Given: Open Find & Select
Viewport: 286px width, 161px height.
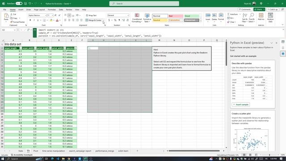Looking at the screenshot, I should pyautogui.click(x=252, y=18).
